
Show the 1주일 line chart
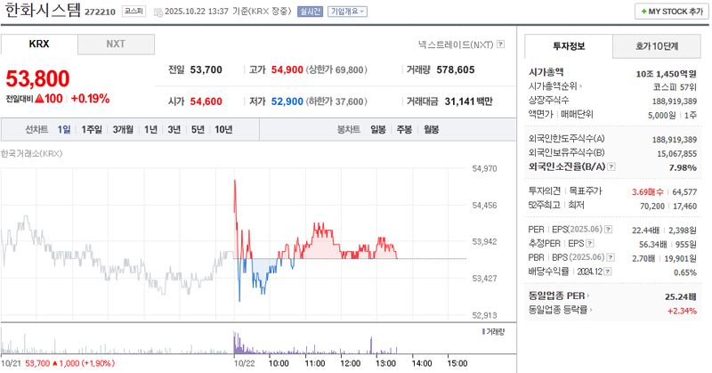92,129
